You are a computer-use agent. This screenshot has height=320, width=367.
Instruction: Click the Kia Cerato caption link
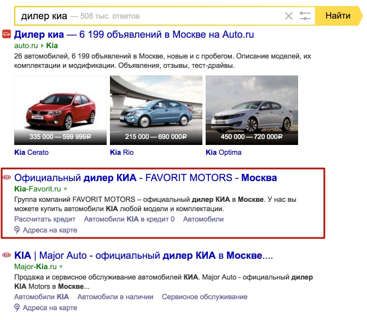tap(31, 153)
